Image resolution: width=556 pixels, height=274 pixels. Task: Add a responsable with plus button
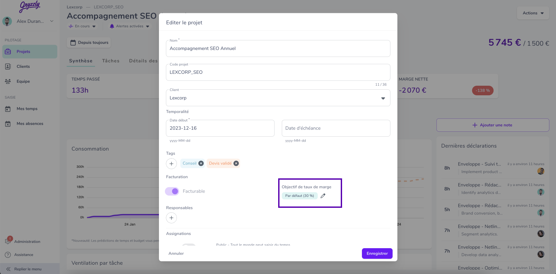(171, 218)
